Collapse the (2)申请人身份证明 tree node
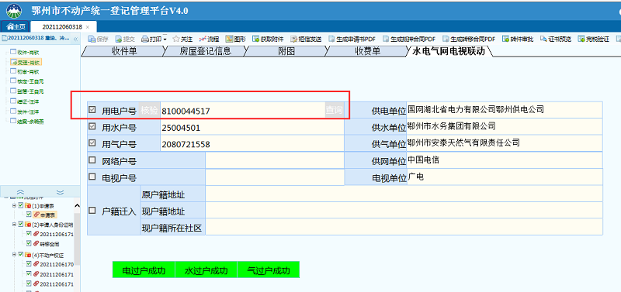 (15, 225)
